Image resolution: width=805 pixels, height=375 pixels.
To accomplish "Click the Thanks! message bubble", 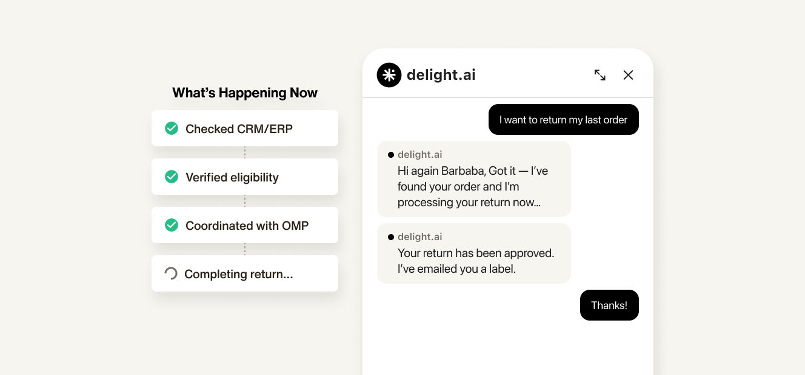I will (x=609, y=305).
